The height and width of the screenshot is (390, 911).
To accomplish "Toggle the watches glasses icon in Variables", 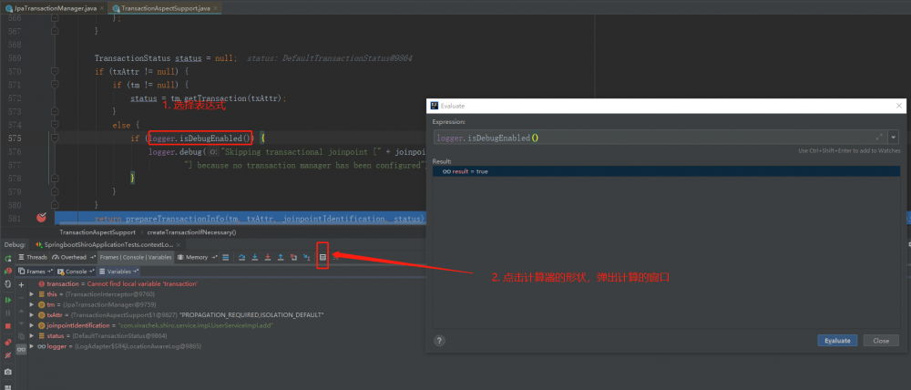I will [x=22, y=347].
